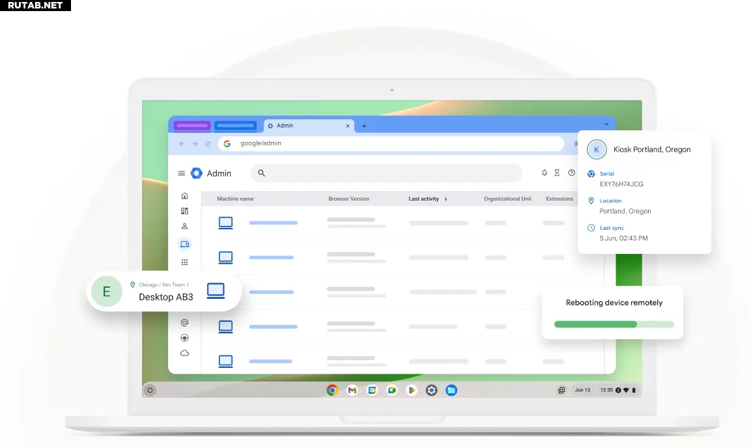Click the notifications bell icon
The width and height of the screenshot is (751, 448).
pyautogui.click(x=545, y=173)
